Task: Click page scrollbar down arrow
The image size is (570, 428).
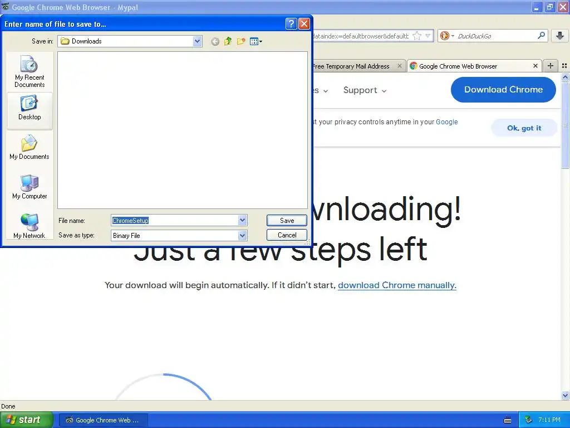Action: coord(565,395)
